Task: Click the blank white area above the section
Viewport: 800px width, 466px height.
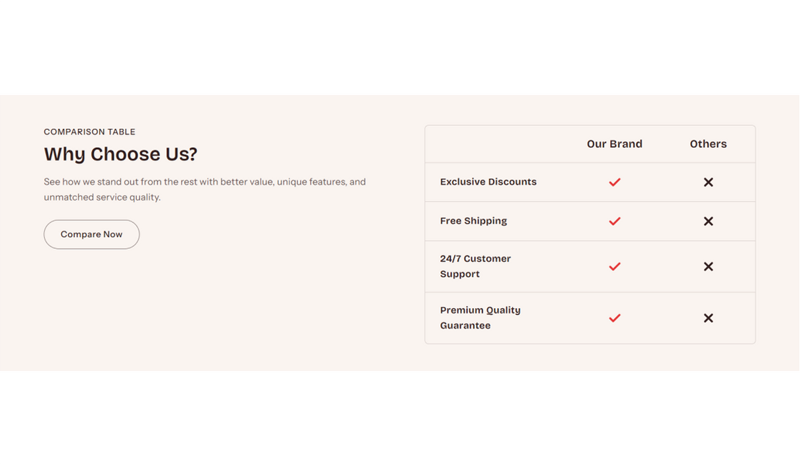Action: coord(400,47)
